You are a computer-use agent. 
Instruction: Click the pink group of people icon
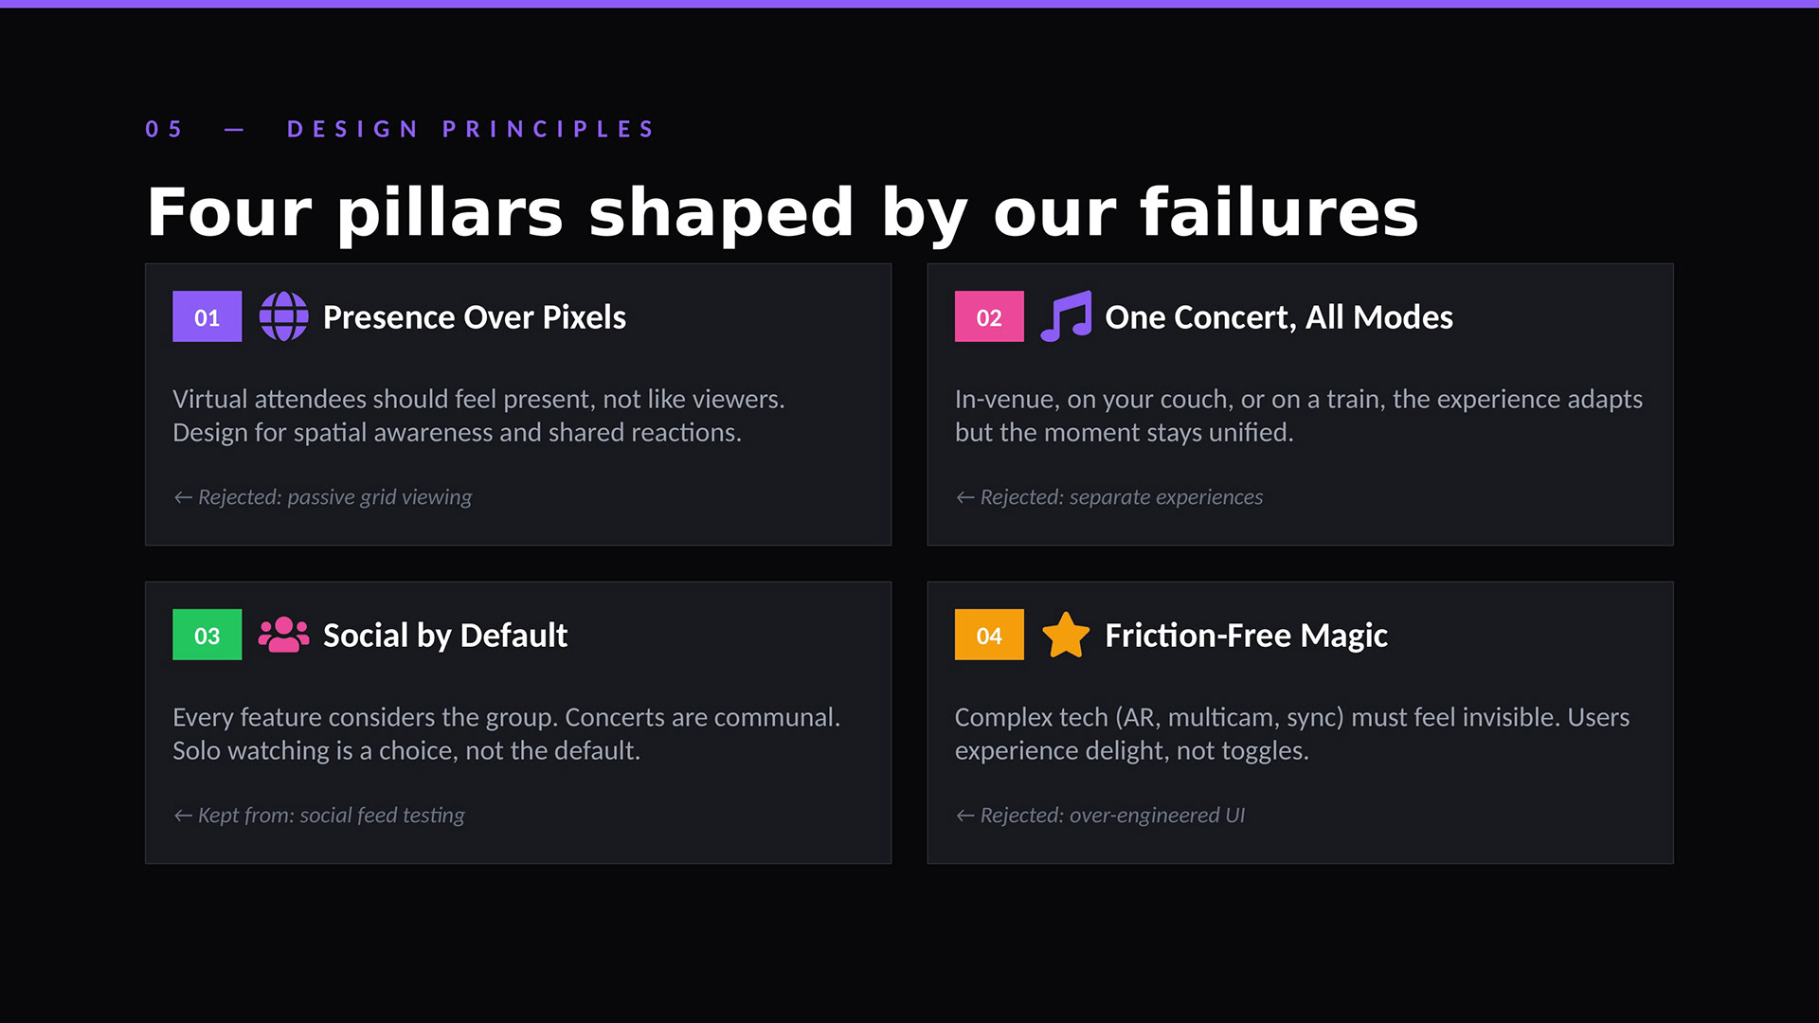[283, 635]
